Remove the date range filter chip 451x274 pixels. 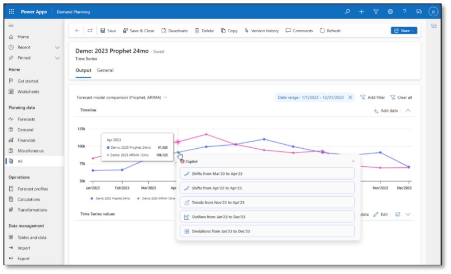[350, 98]
